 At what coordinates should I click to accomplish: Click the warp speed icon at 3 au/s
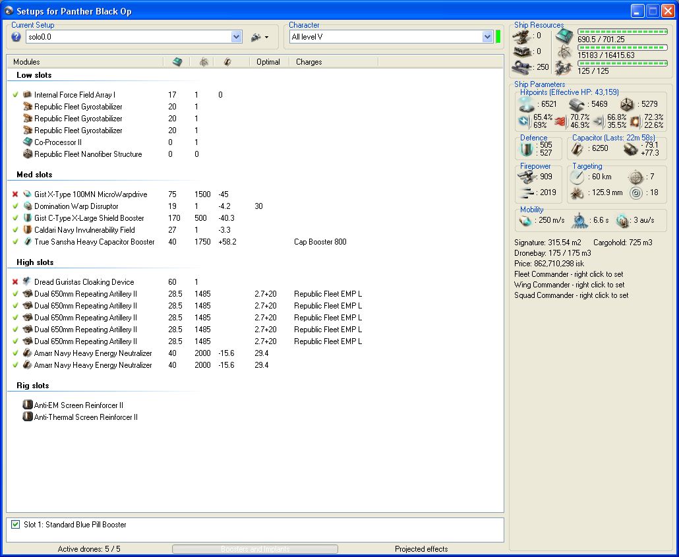coord(622,220)
